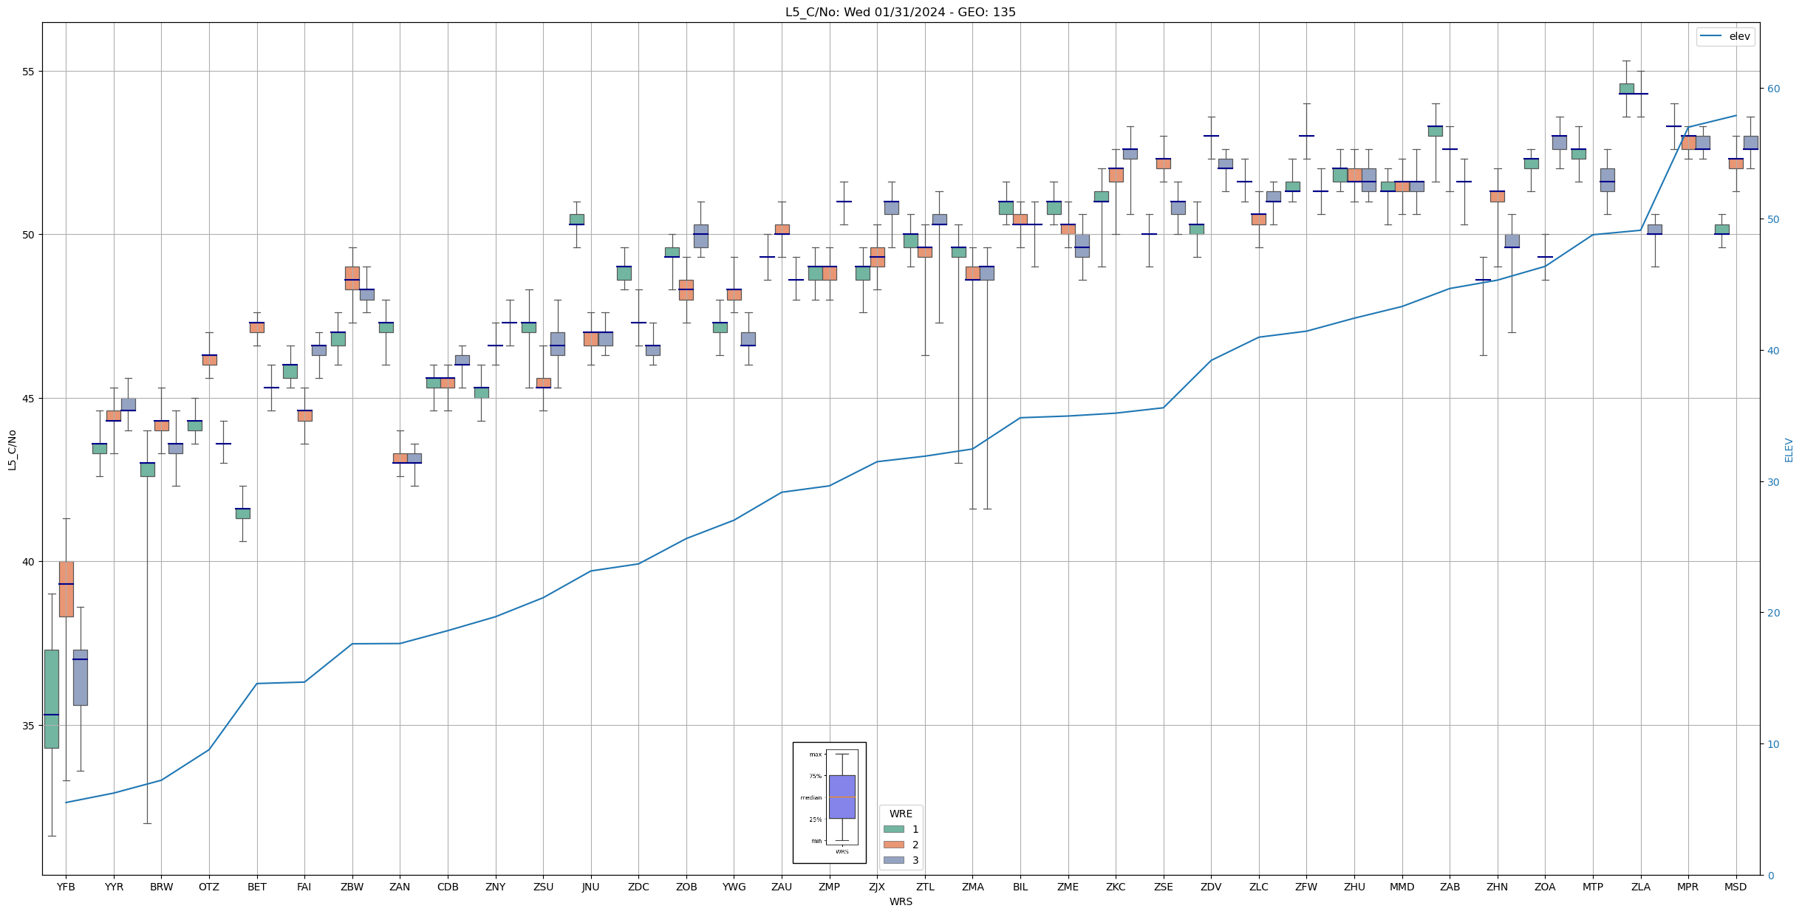1802x914 pixels.
Task: Click the chart title text
Action: [x=900, y=12]
